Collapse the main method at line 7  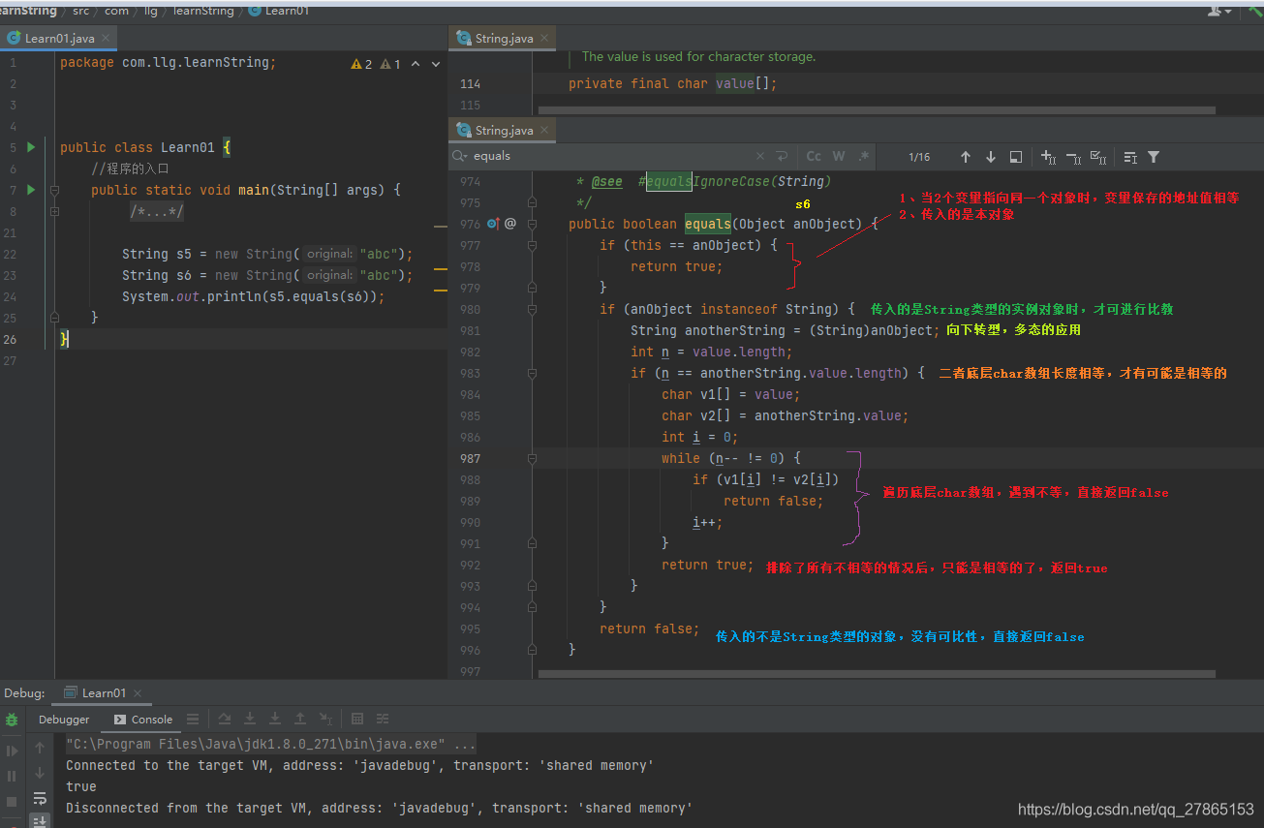[55, 191]
